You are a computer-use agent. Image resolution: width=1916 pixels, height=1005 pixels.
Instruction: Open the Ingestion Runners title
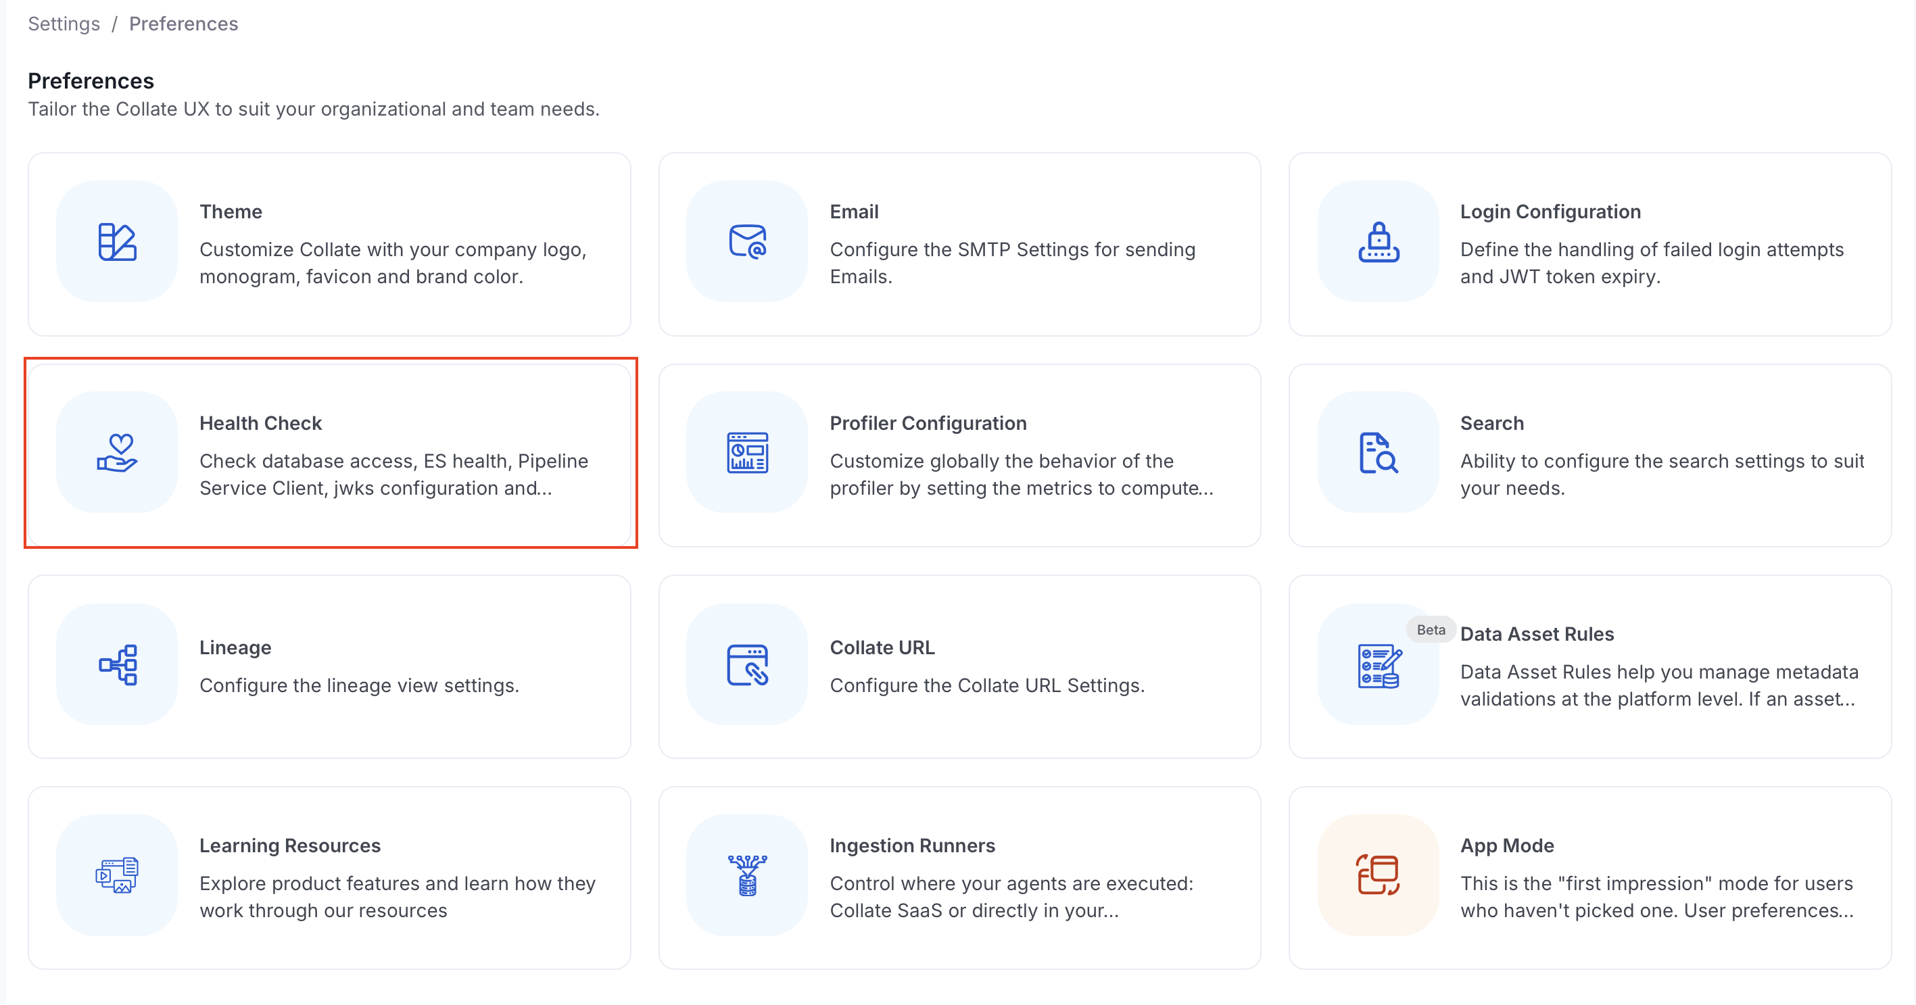913,845
